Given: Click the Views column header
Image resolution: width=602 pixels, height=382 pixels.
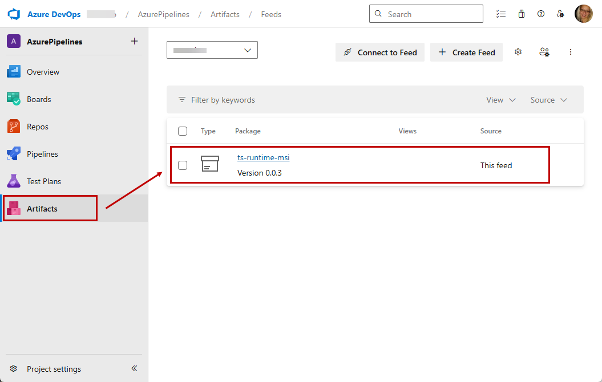Looking at the screenshot, I should (x=407, y=131).
